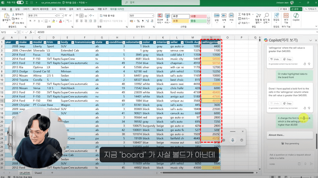This screenshot has width=318, height=178.
Task: Click Copy under the bold font response
Action: coord(287,103)
